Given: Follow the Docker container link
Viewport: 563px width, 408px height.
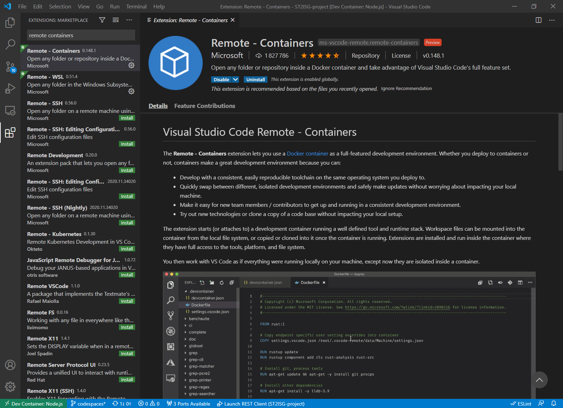Looking at the screenshot, I should pyautogui.click(x=307, y=153).
